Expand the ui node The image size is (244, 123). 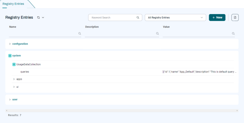pos(14,87)
